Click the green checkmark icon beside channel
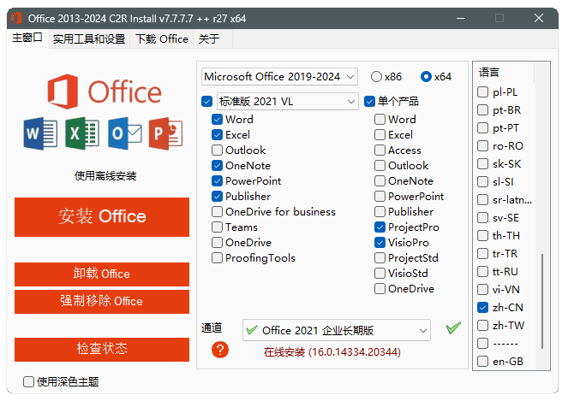Image resolution: width=568 pixels, height=407 pixels. pos(453,329)
